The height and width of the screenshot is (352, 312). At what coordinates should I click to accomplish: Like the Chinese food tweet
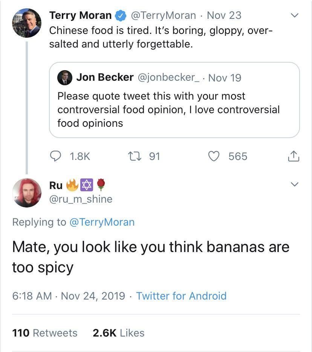coord(214,156)
